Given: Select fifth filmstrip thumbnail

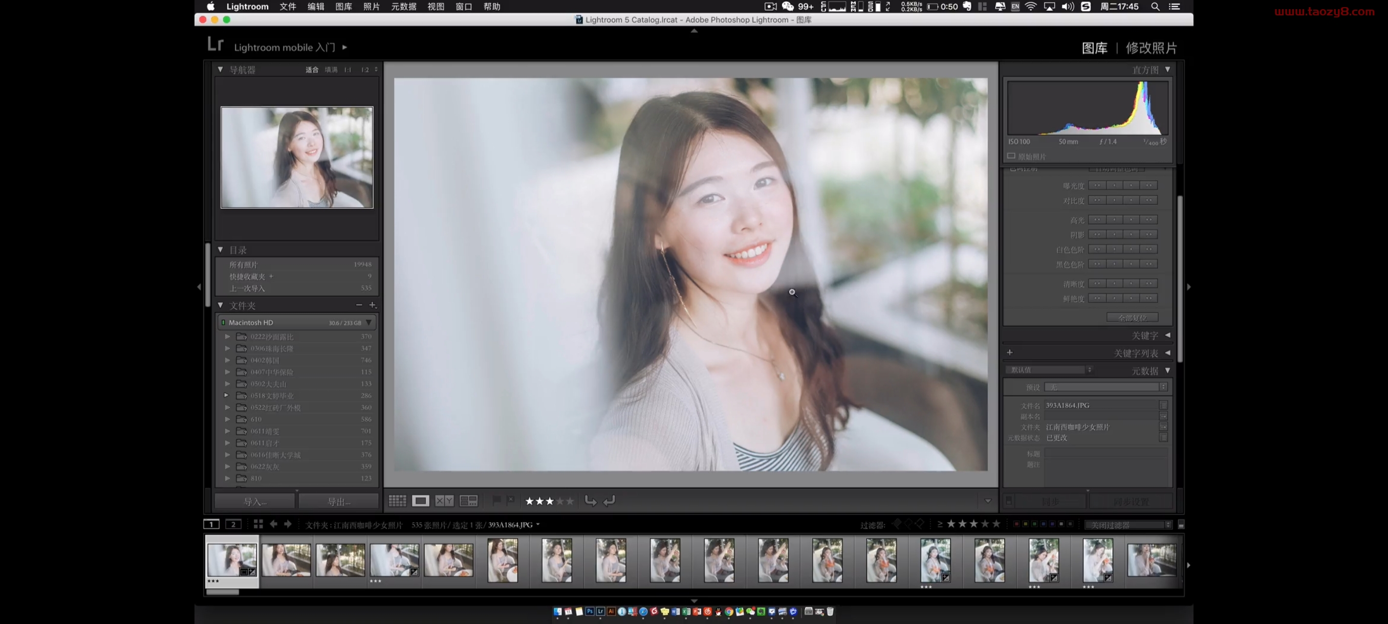Looking at the screenshot, I should coord(448,560).
